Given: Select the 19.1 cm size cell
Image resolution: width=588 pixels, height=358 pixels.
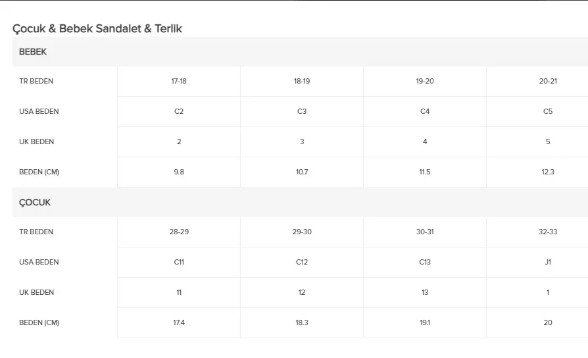Looking at the screenshot, I should 425,323.
